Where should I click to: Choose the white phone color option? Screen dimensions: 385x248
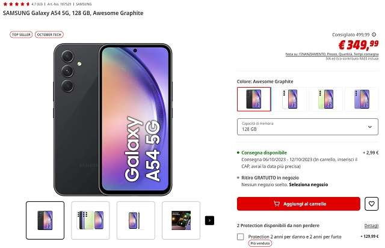290,99
